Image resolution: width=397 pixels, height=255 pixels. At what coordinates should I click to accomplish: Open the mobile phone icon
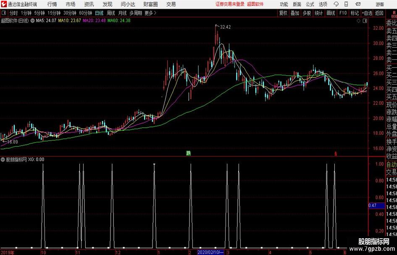[346, 4]
